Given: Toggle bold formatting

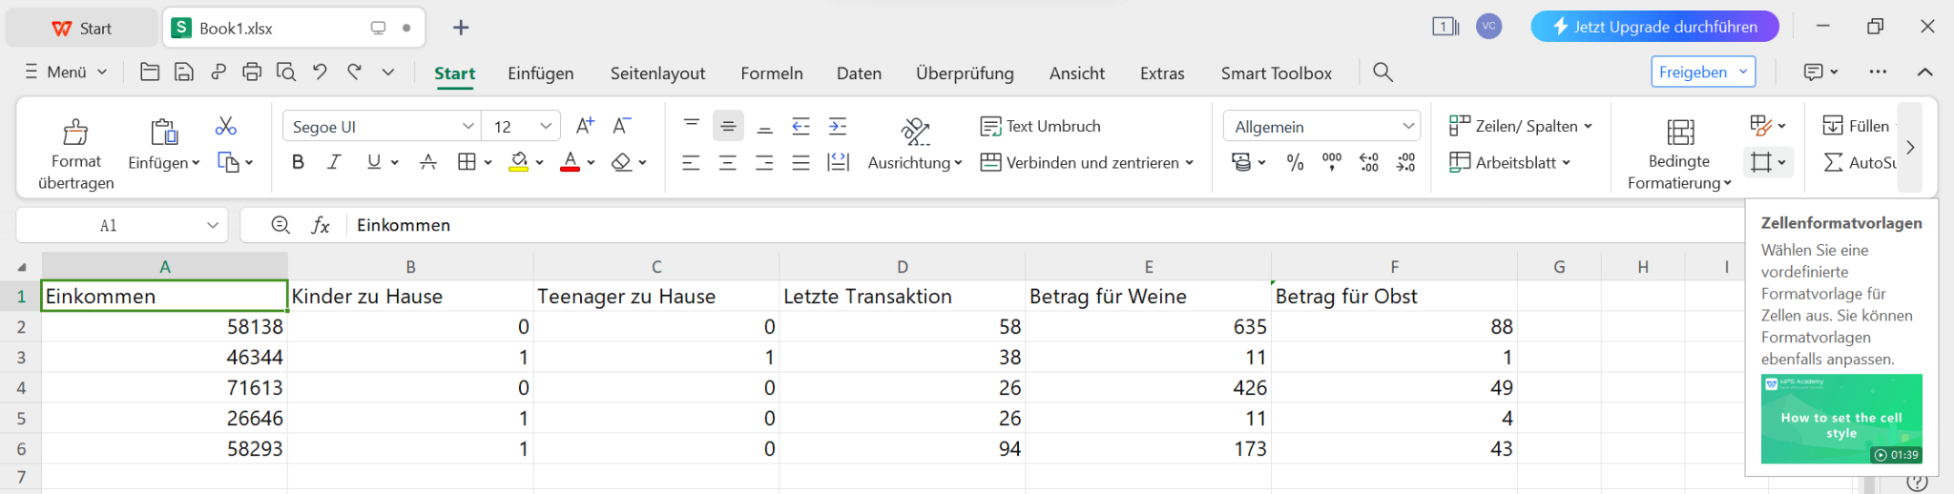Looking at the screenshot, I should 298,162.
